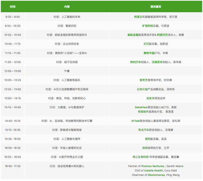Screen dimensions: 203x181
Task: Open the 奇点汽车 link
Action: tap(144, 130)
